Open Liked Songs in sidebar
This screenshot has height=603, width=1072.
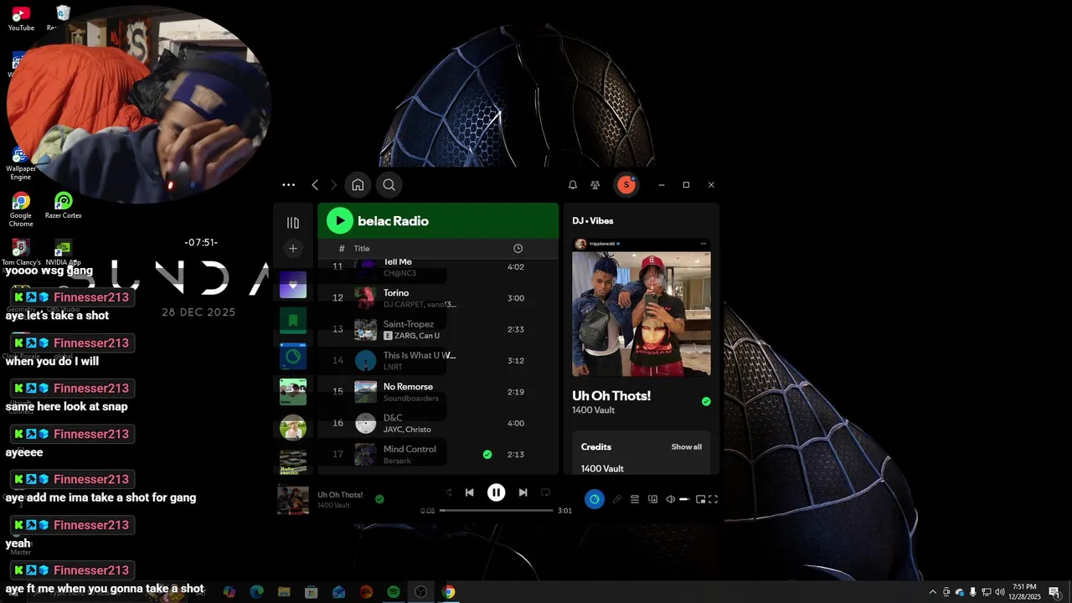[x=293, y=285]
